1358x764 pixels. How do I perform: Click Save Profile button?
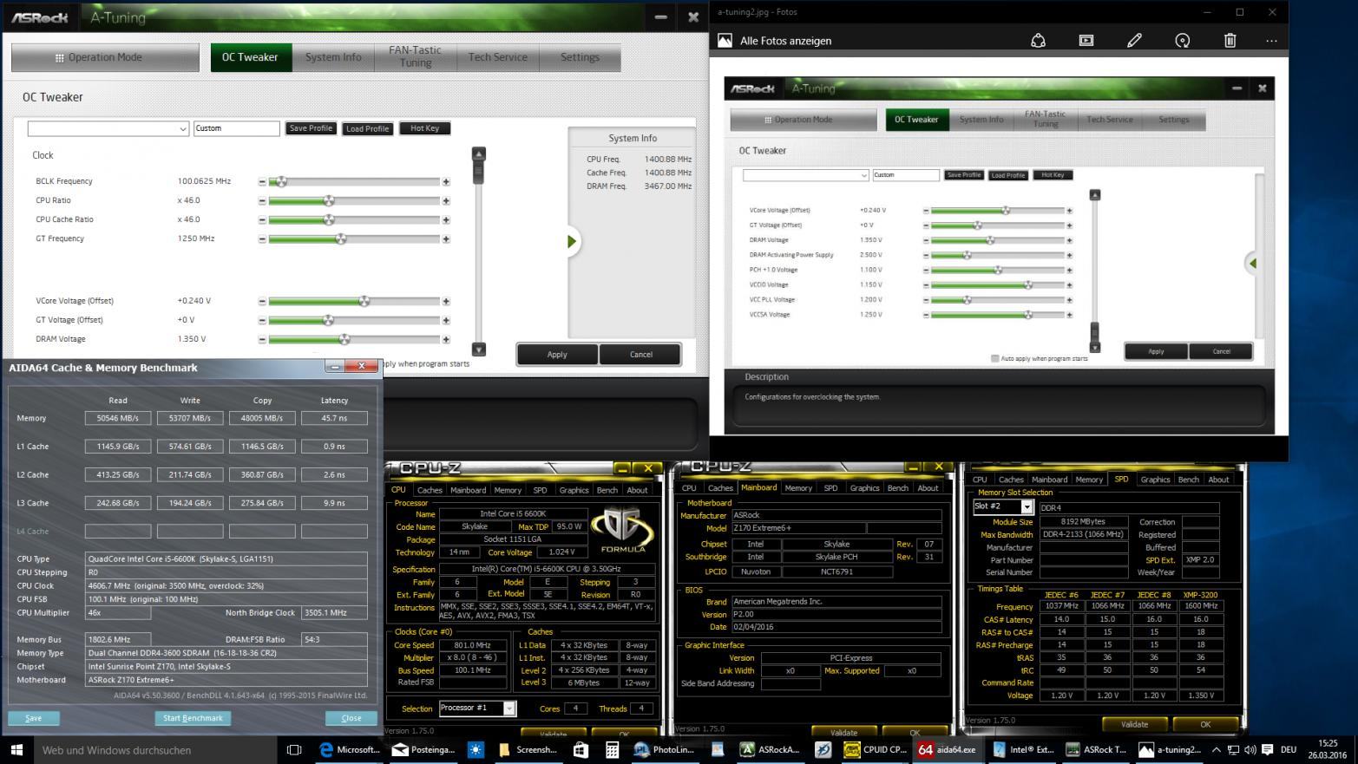[x=311, y=128]
